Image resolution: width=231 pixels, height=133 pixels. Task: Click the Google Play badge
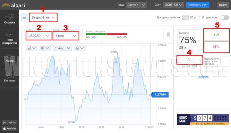point(10,122)
